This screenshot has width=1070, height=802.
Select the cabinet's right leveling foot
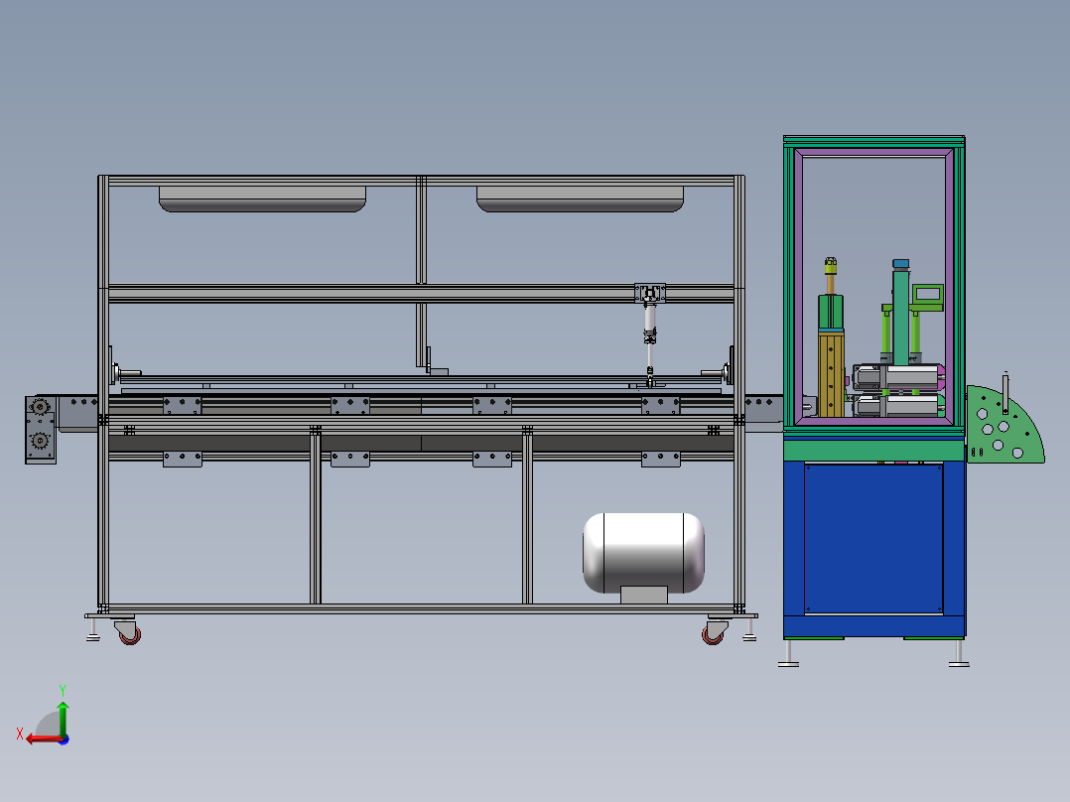click(x=959, y=653)
